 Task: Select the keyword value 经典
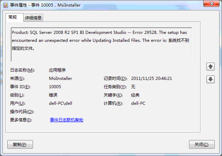[135, 95]
